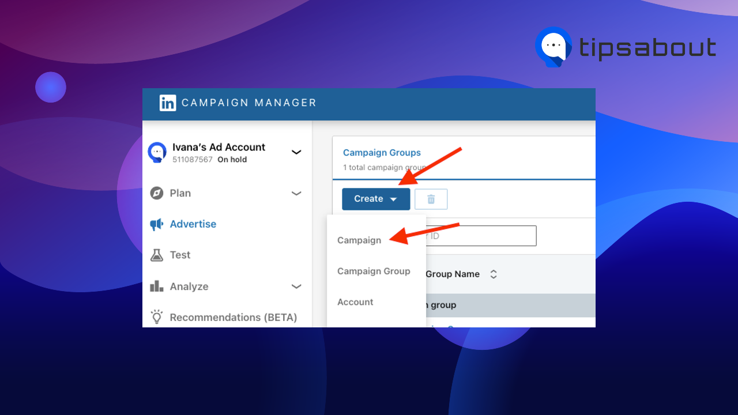Click the Recommendations lightbulb icon

pos(157,317)
